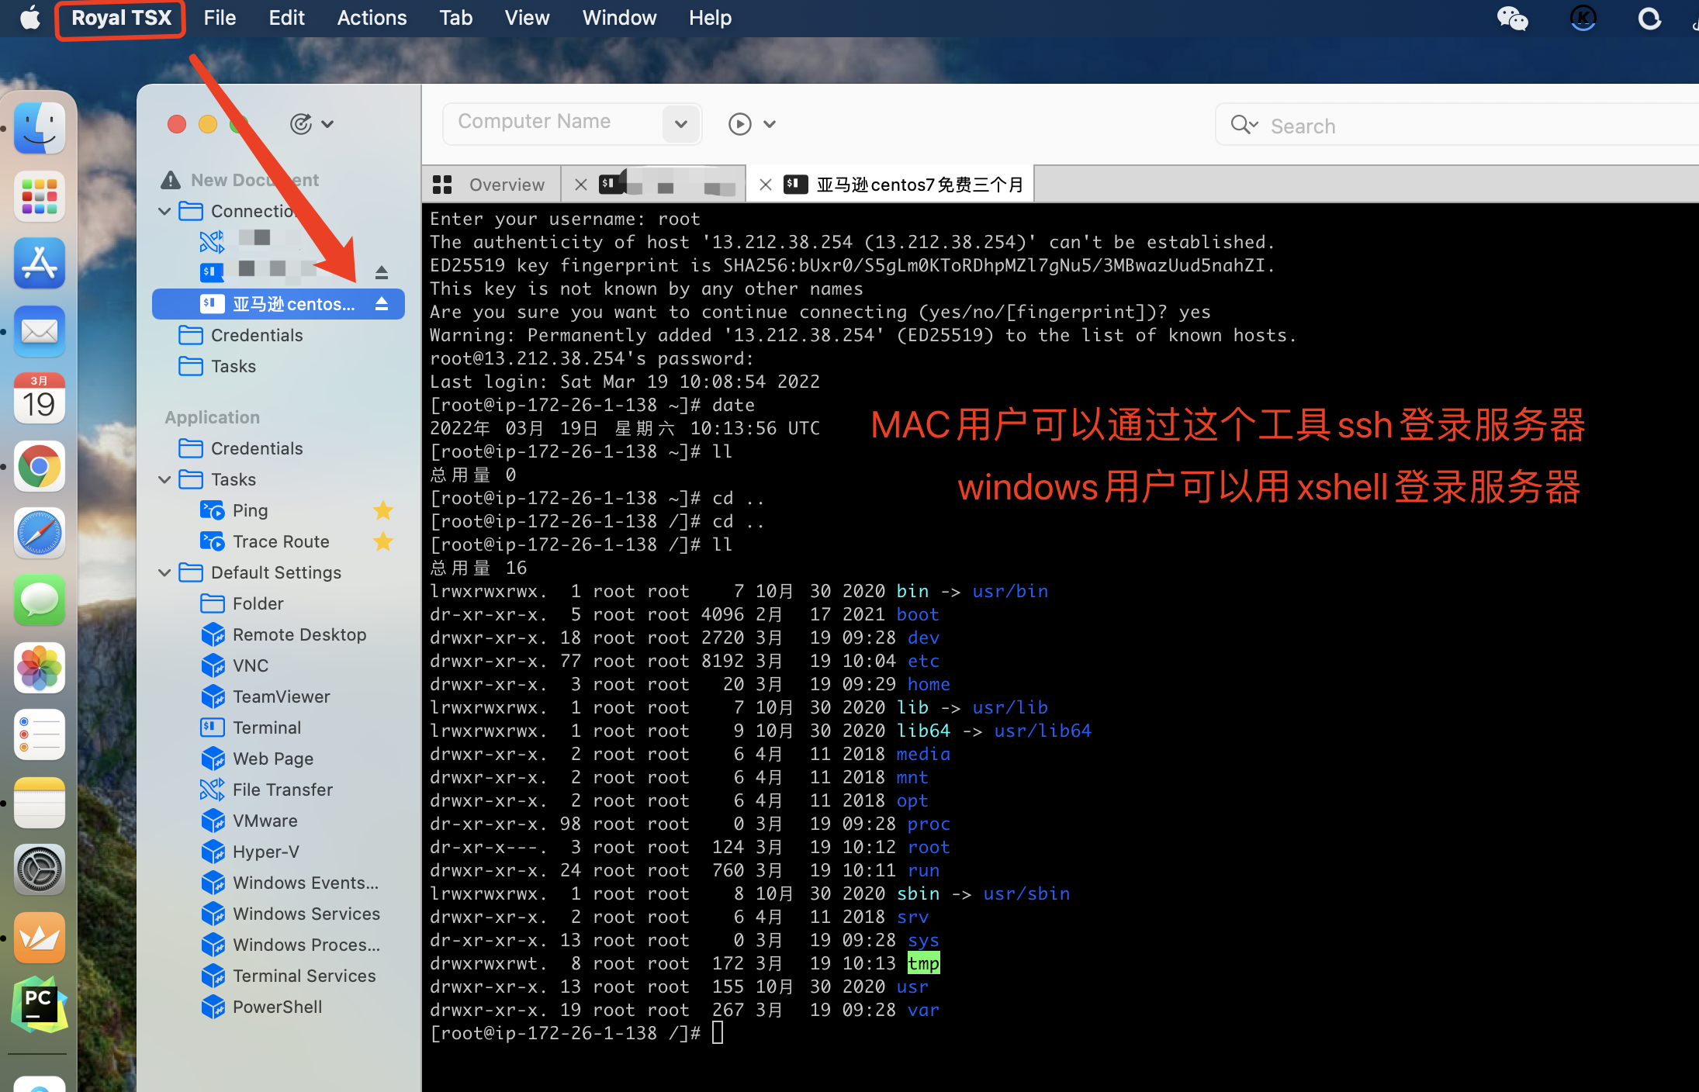Screen dimensions: 1699x1092
Task: Click the WeChat icon in menu bar
Action: click(1511, 18)
